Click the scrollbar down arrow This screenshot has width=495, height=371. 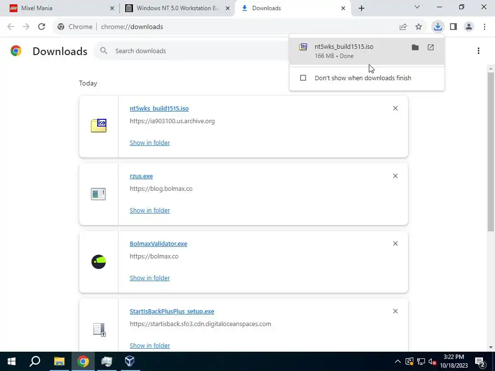point(491,347)
